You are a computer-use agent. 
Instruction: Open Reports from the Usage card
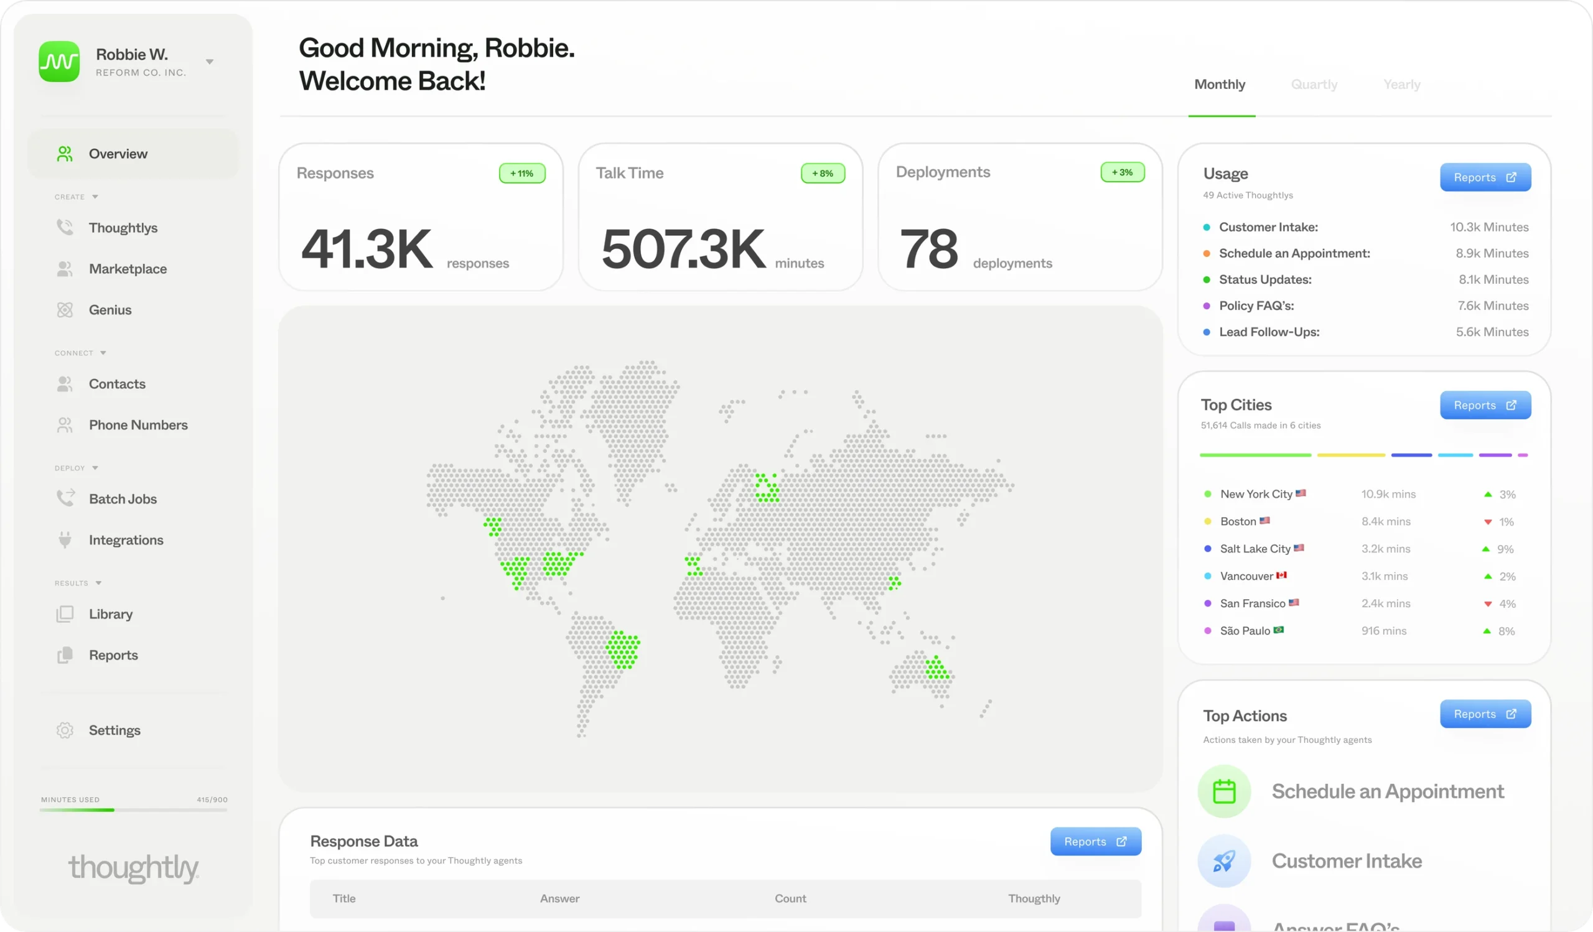point(1485,177)
